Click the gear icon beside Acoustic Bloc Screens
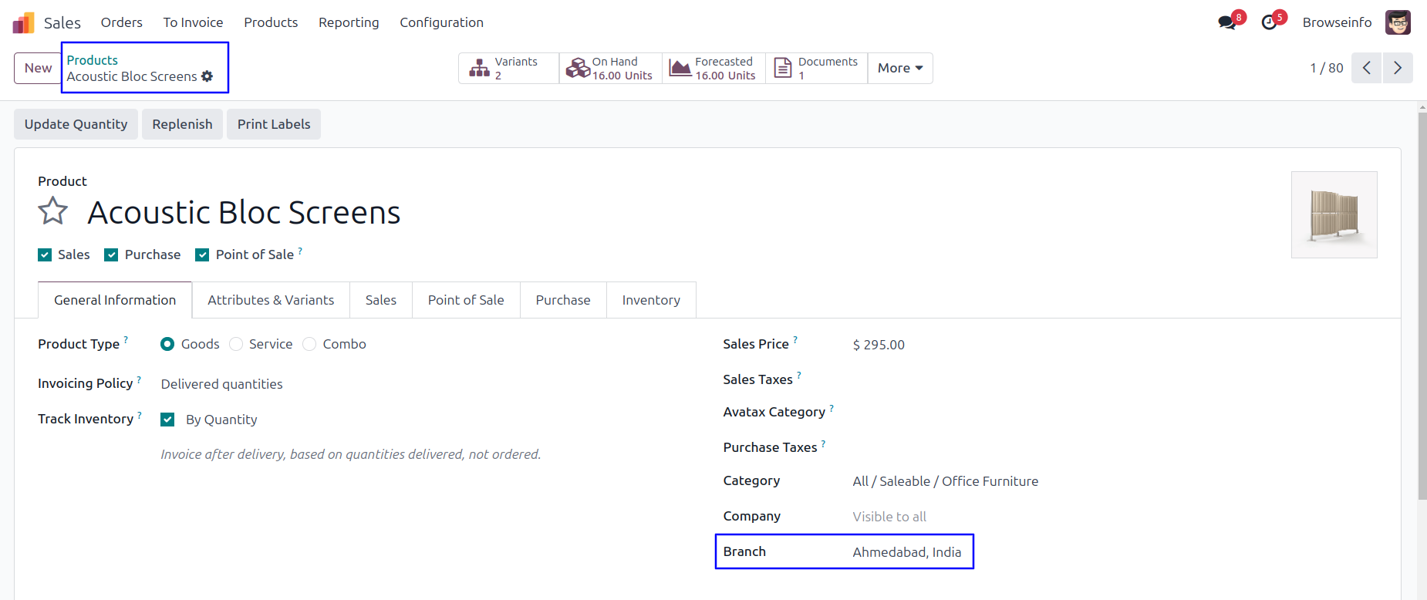1427x600 pixels. click(207, 76)
